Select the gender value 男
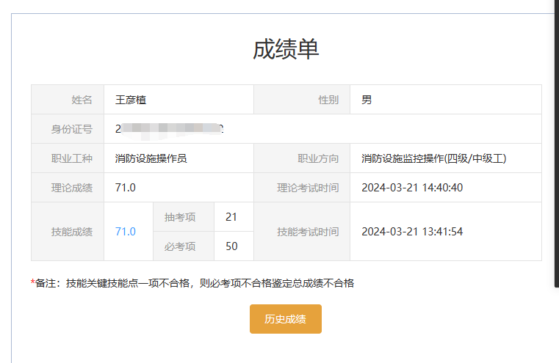This screenshot has width=559, height=363. pos(367,100)
